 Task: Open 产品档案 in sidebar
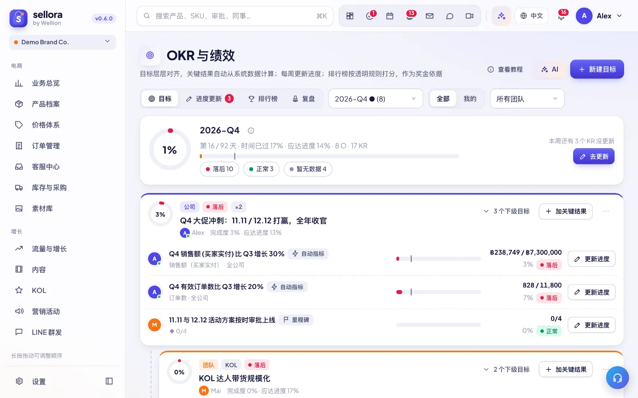pyautogui.click(x=63, y=104)
